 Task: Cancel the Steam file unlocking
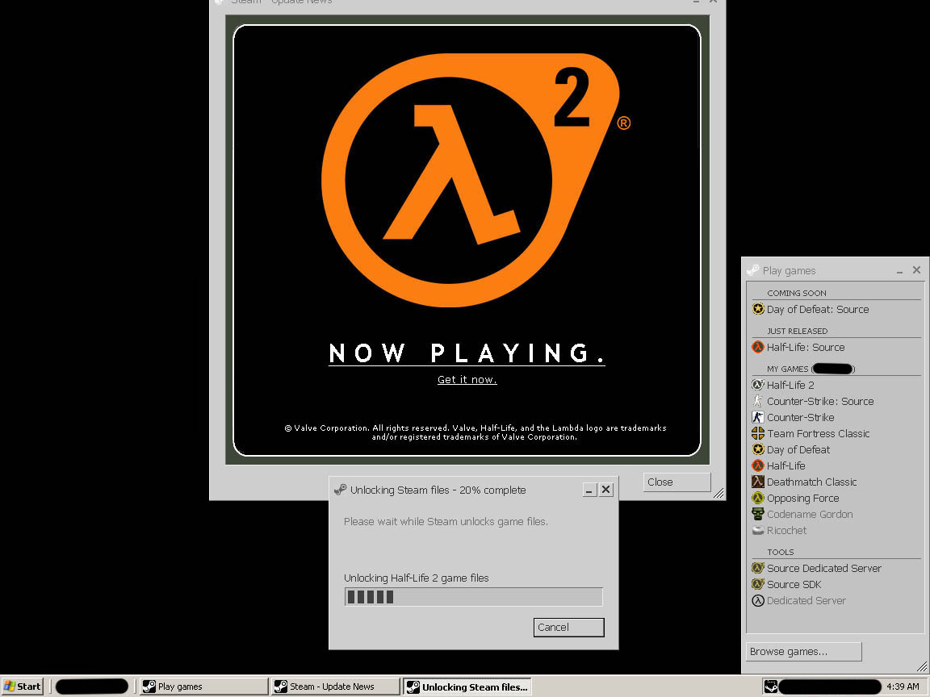pos(569,627)
